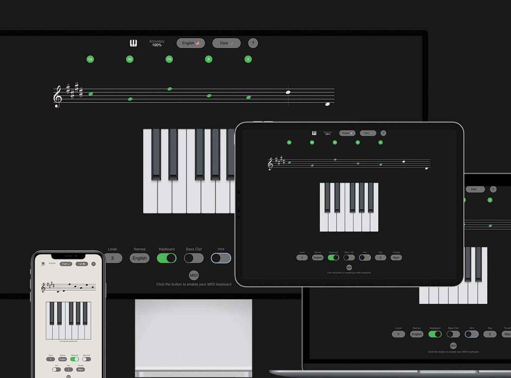The height and width of the screenshot is (378, 511).
Task: Select the green F♯ note badge on desktop
Action: [169, 59]
